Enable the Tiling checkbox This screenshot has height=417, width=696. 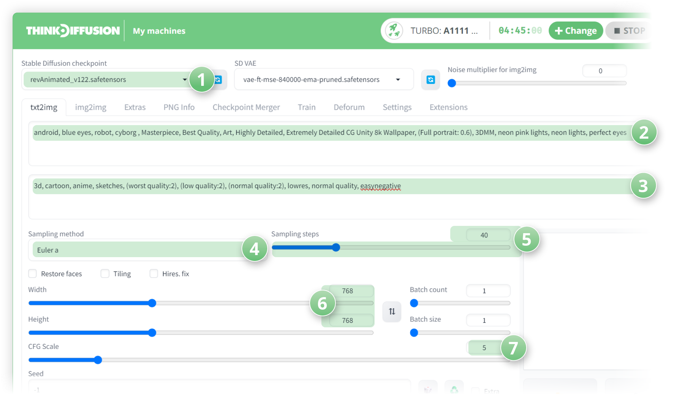pos(105,273)
